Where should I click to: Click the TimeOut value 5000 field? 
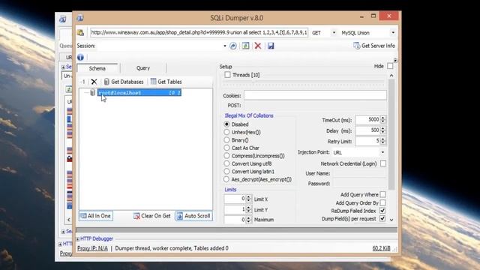coord(368,120)
